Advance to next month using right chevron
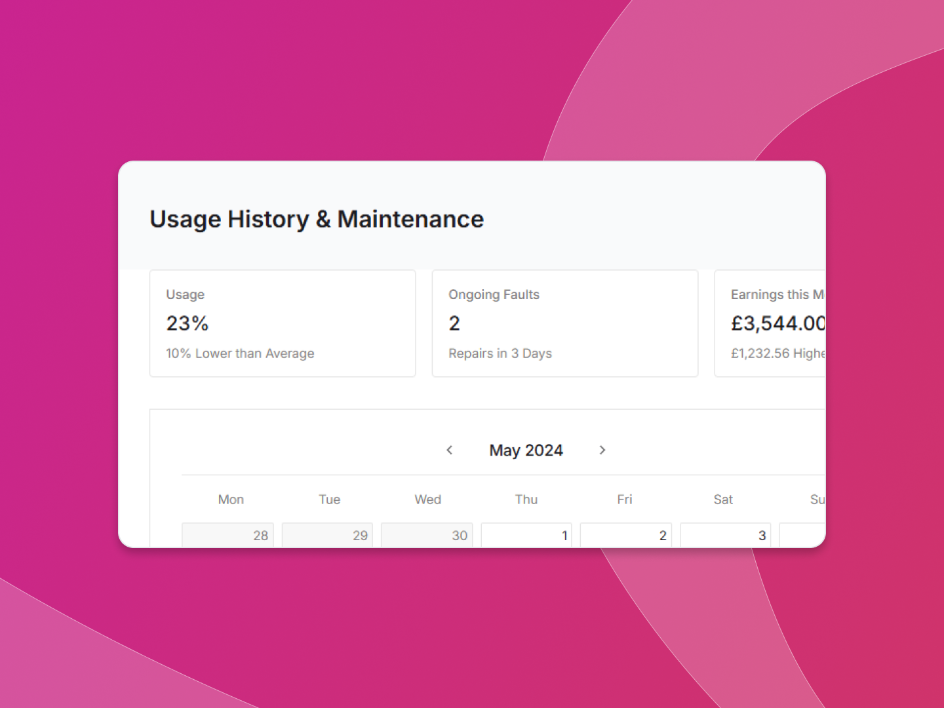This screenshot has width=944, height=708. (602, 450)
